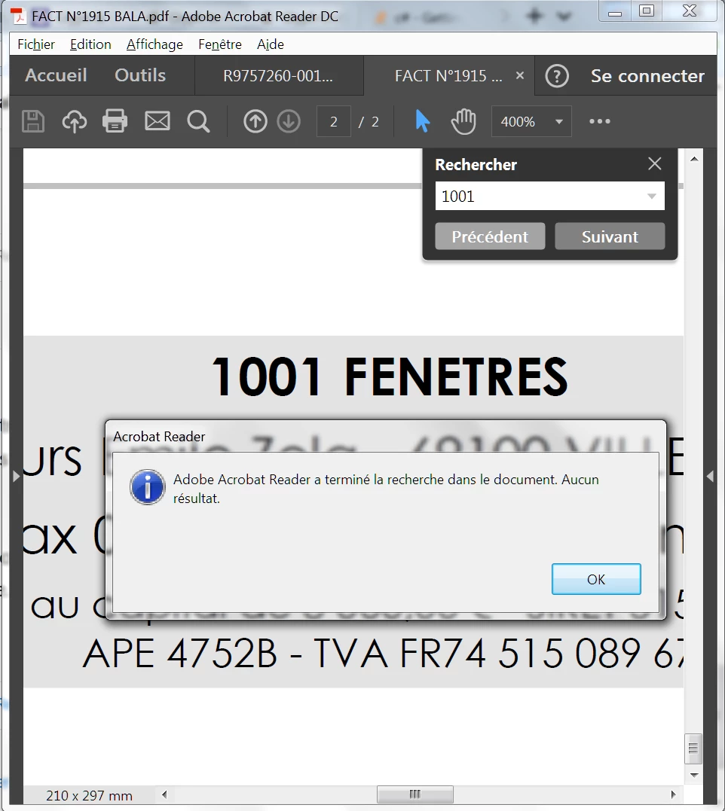The height and width of the screenshot is (811, 725).
Task: Save the file with the floppy disk icon
Action: tap(33, 121)
